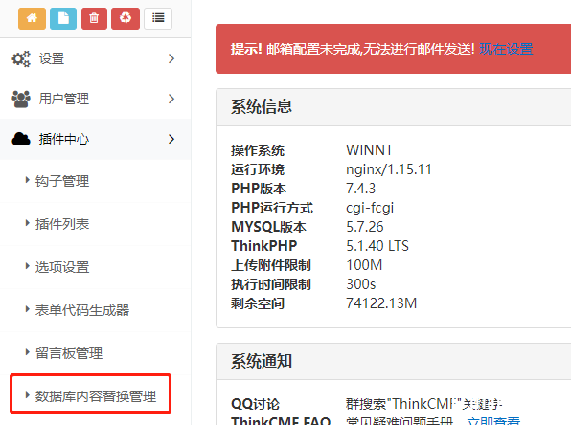Open the 选项设置 submenu item
Screen dimensions: 571x425
pos(96,267)
